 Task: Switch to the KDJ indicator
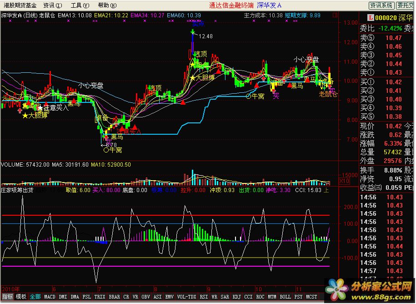237,297
